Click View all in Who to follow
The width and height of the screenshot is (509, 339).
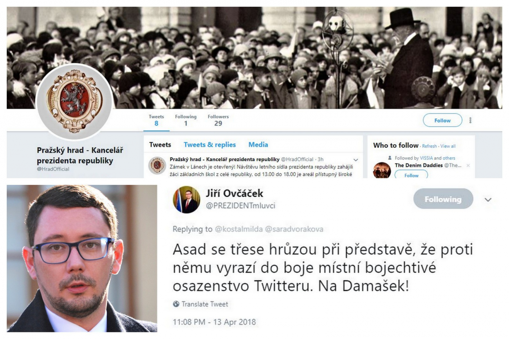click(x=448, y=146)
